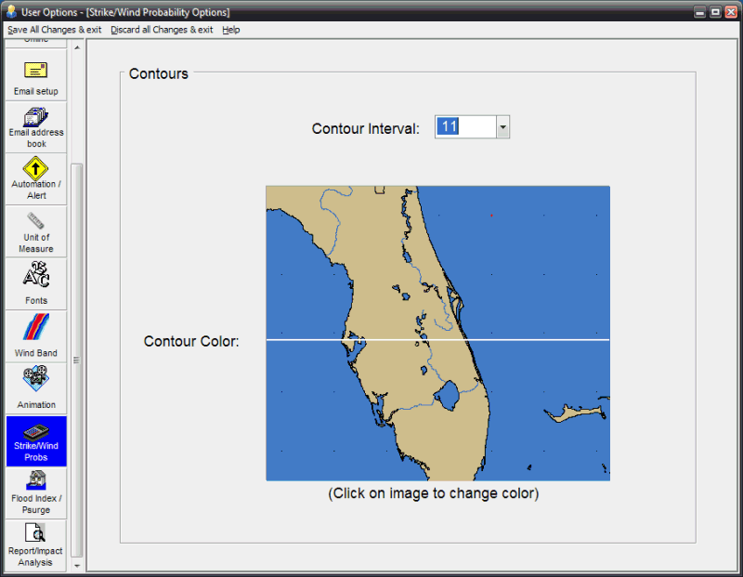
Task: Expand the Contour Interval dropdown arrow
Action: pos(502,127)
